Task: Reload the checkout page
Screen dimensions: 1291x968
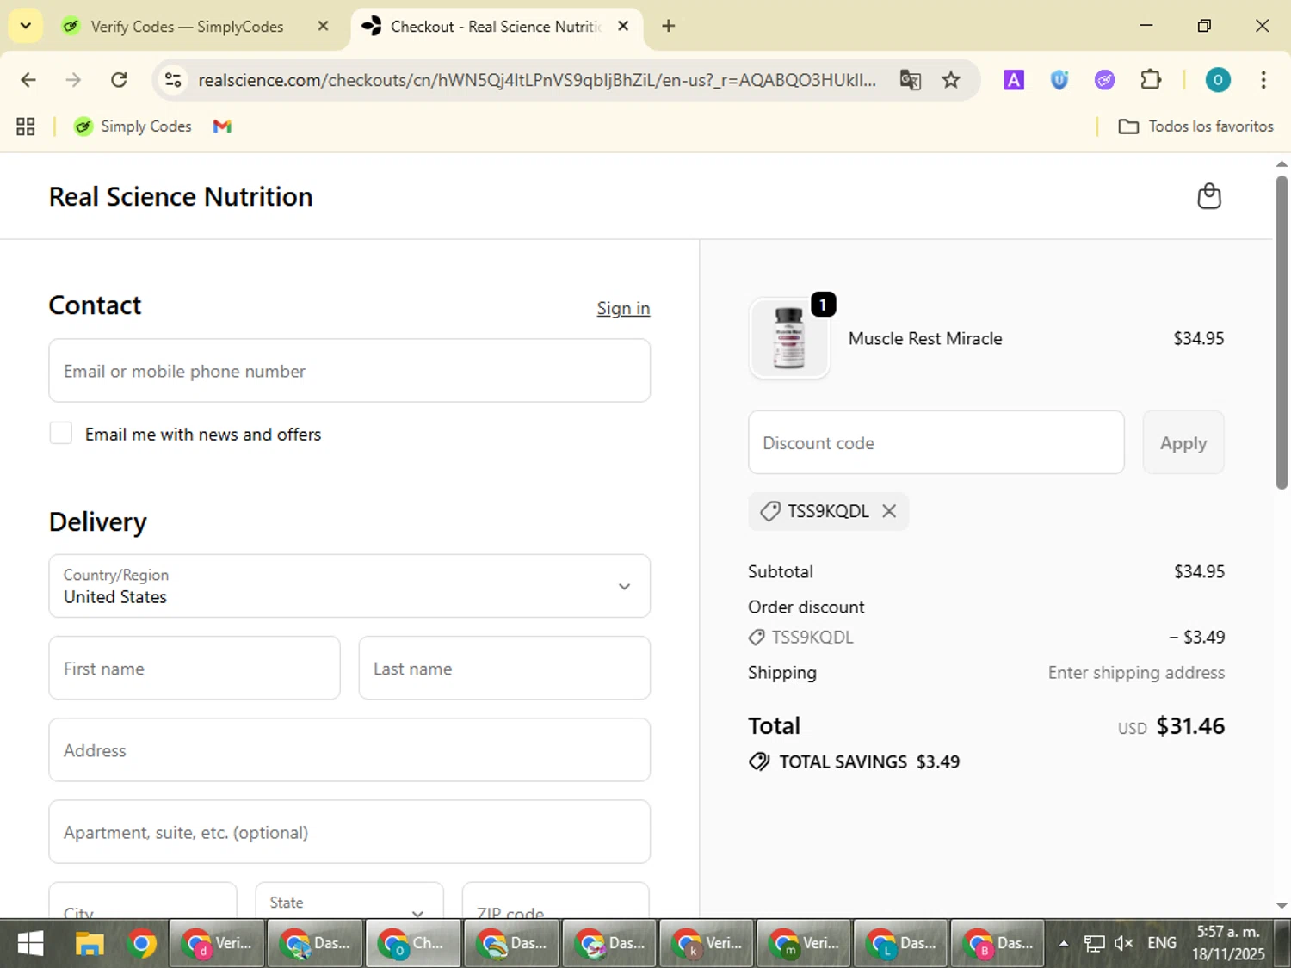Action: 119,80
